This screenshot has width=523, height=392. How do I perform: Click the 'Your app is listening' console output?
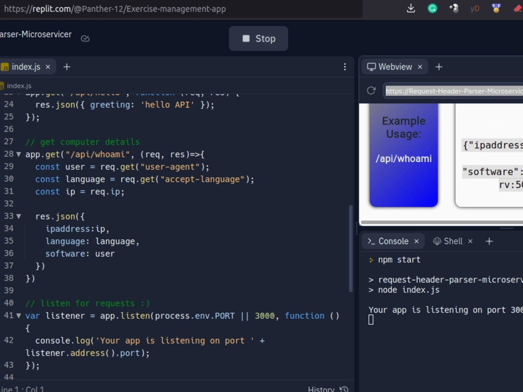446,310
